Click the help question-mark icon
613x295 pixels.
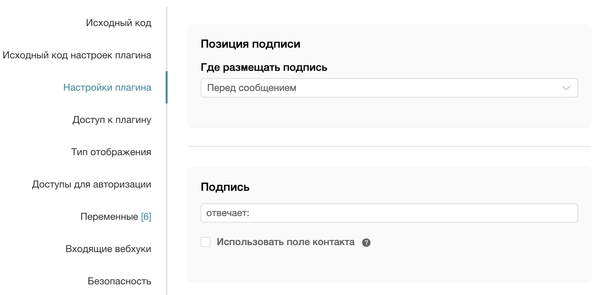tap(366, 243)
